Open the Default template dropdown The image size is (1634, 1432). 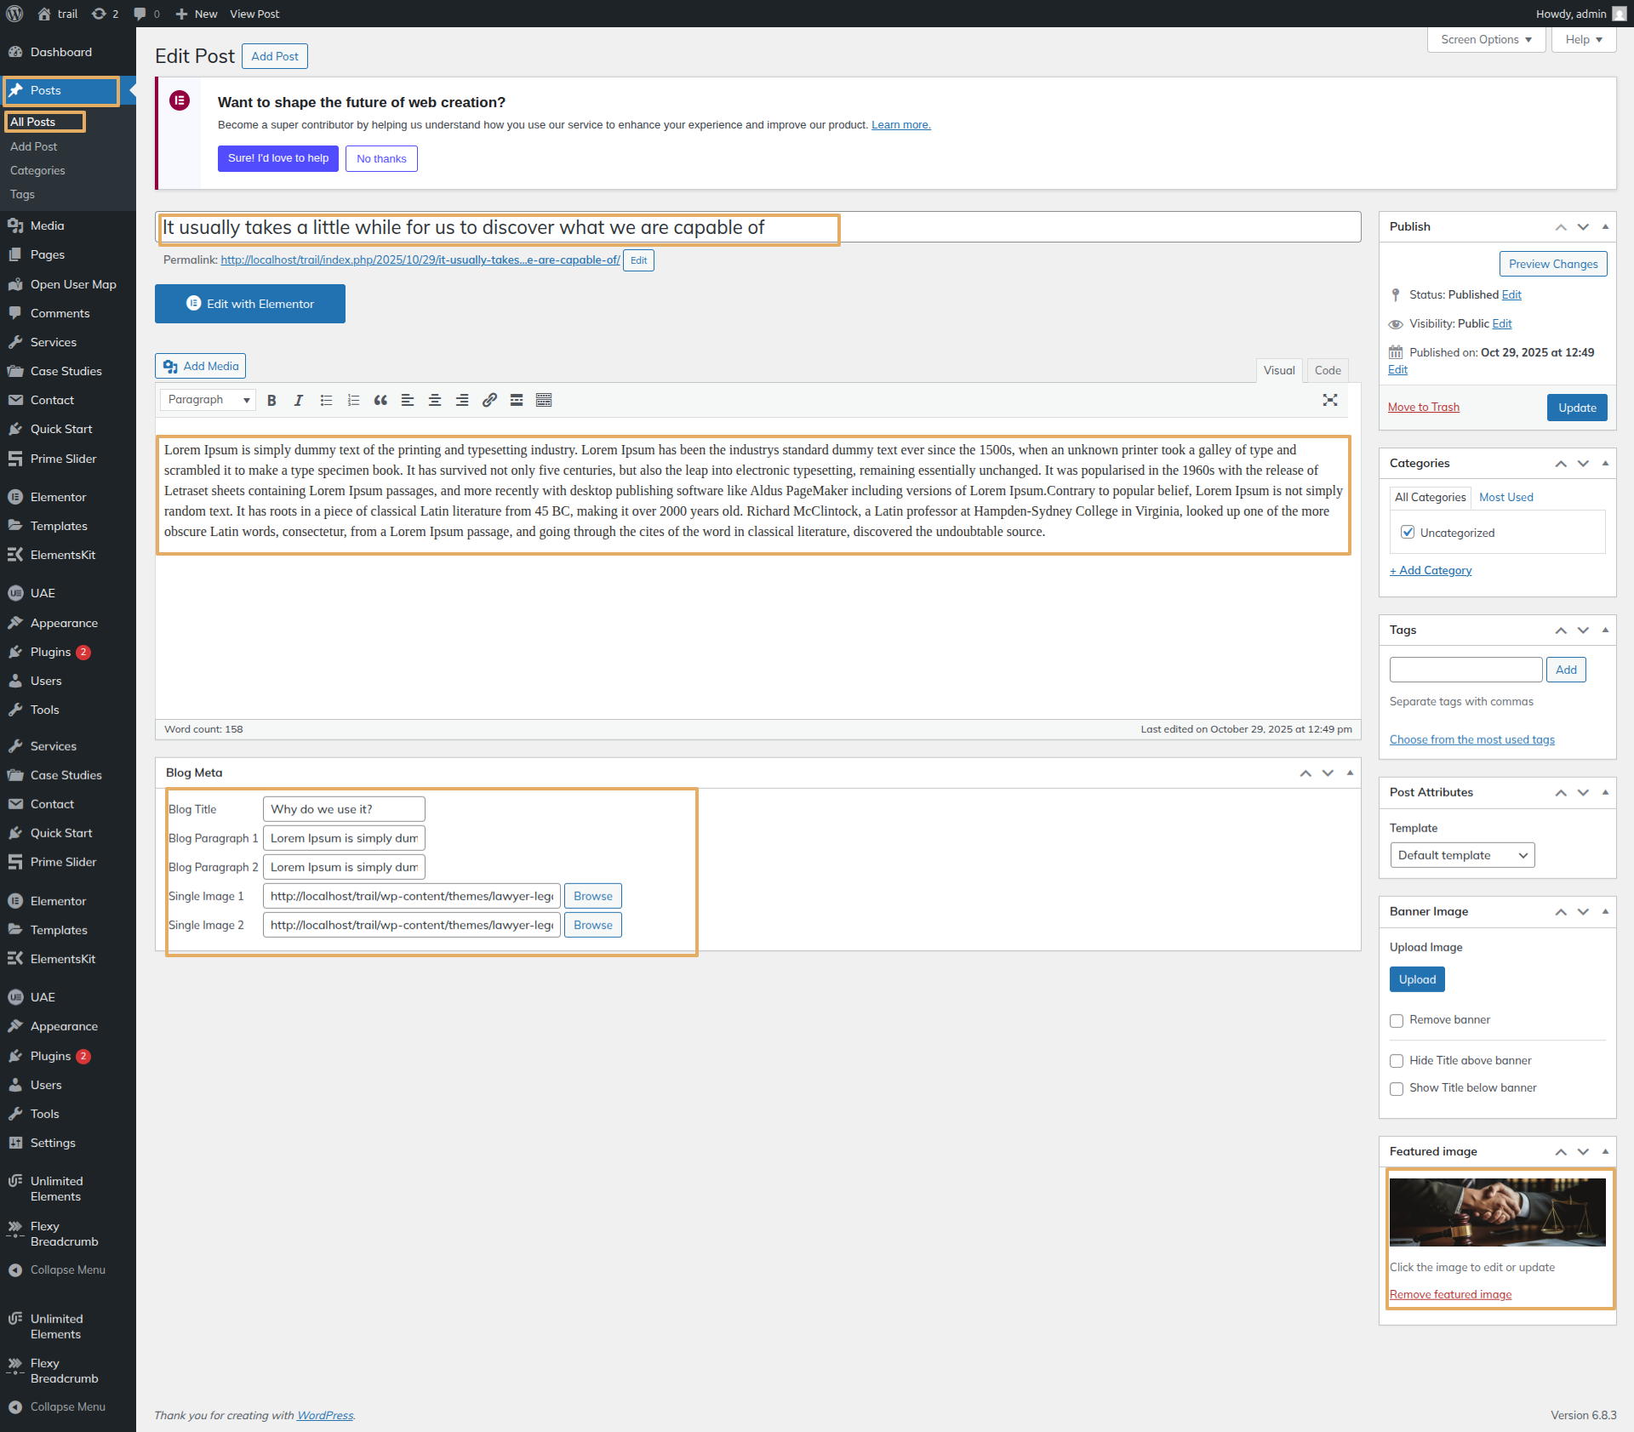[1461, 855]
